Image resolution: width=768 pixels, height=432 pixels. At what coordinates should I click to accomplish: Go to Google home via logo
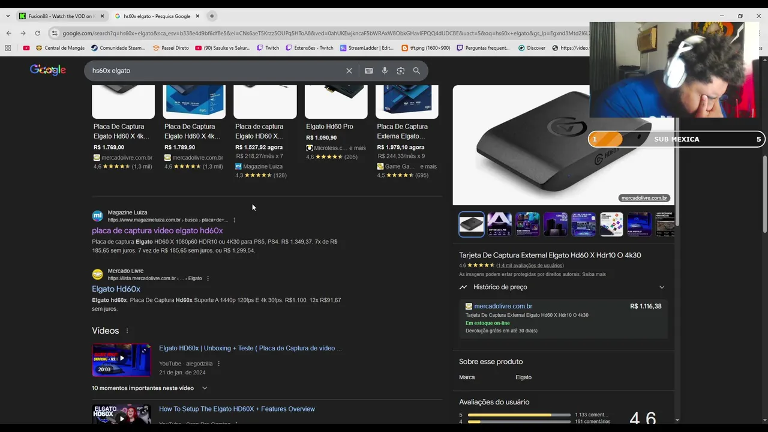pyautogui.click(x=48, y=70)
